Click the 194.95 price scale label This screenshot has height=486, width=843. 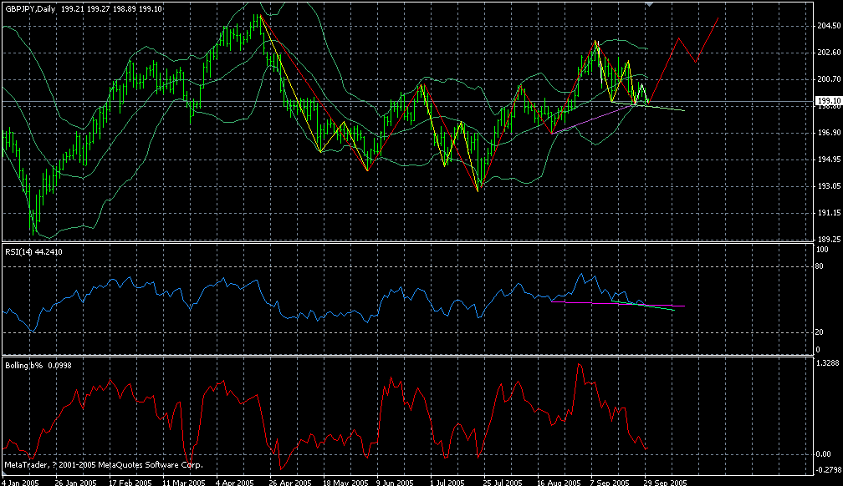click(829, 159)
